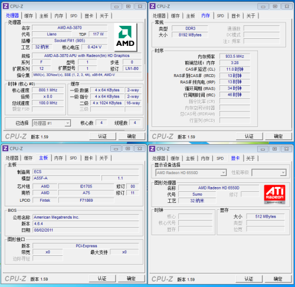This screenshot has width=295, height=287.
Task: Select the 处理器 tab in the graphics window
Action: 159,158
